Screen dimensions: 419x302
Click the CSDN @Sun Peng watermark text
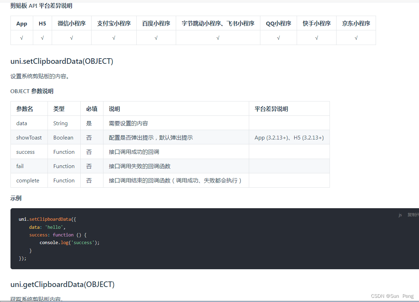click(392, 296)
